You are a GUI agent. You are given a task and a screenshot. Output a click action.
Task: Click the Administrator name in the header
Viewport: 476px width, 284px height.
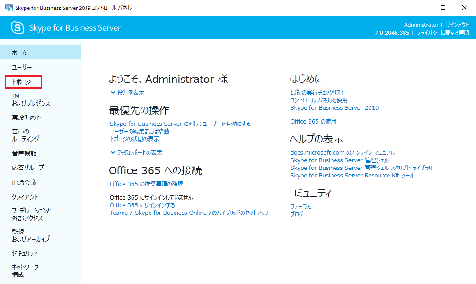[x=421, y=25]
